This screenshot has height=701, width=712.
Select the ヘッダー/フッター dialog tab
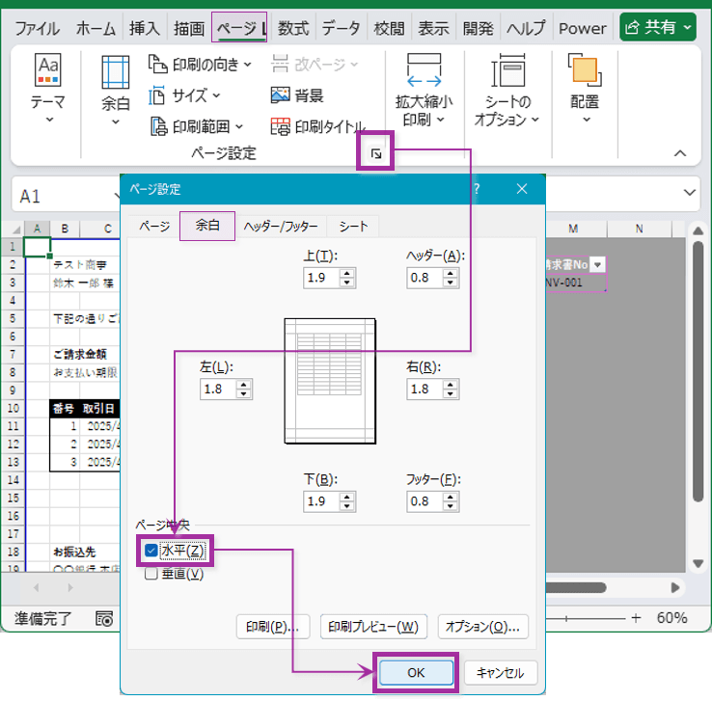[x=281, y=226]
